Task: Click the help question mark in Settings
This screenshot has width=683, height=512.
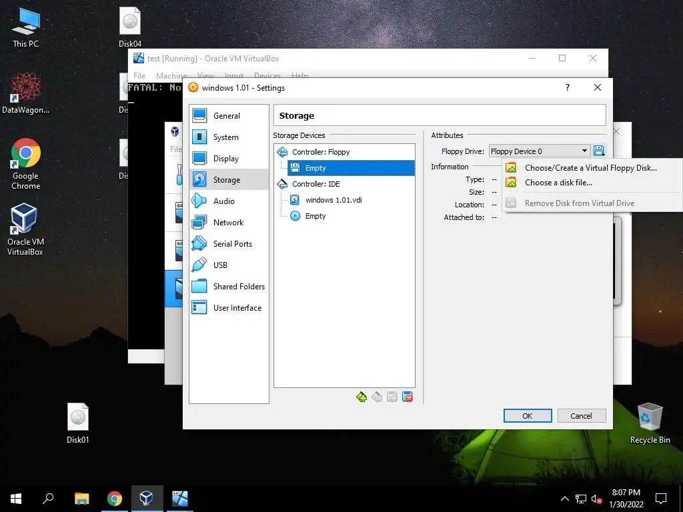Action: pos(567,87)
